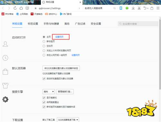Toggle the 显示搜索栏 checkbox
The width and height of the screenshot is (161, 122).
[44, 98]
